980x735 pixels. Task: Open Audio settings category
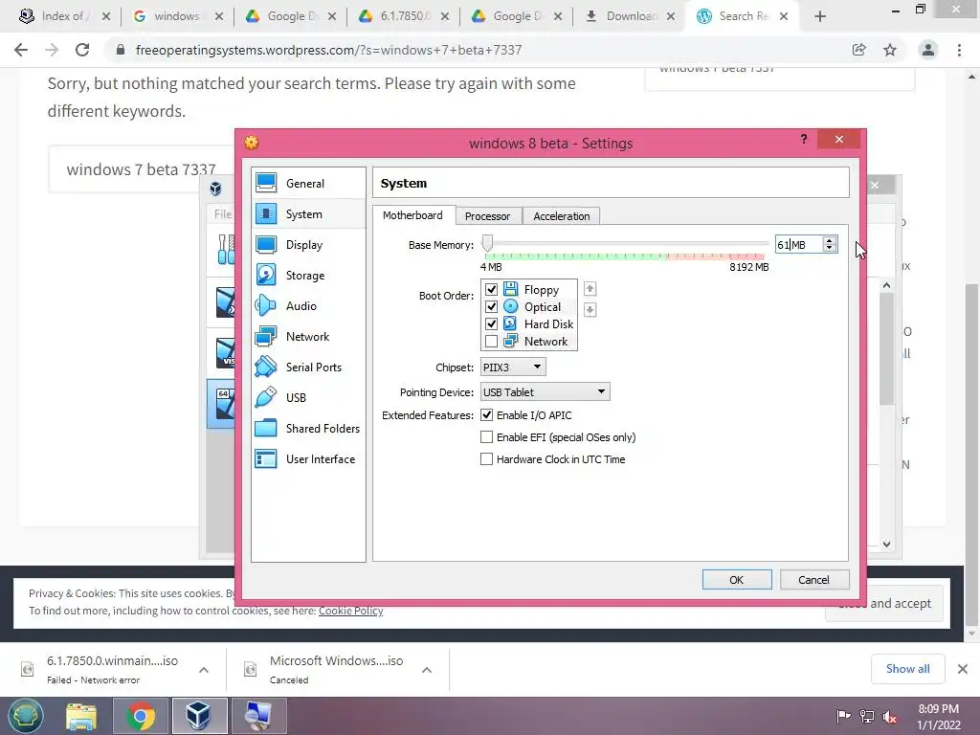308,305
